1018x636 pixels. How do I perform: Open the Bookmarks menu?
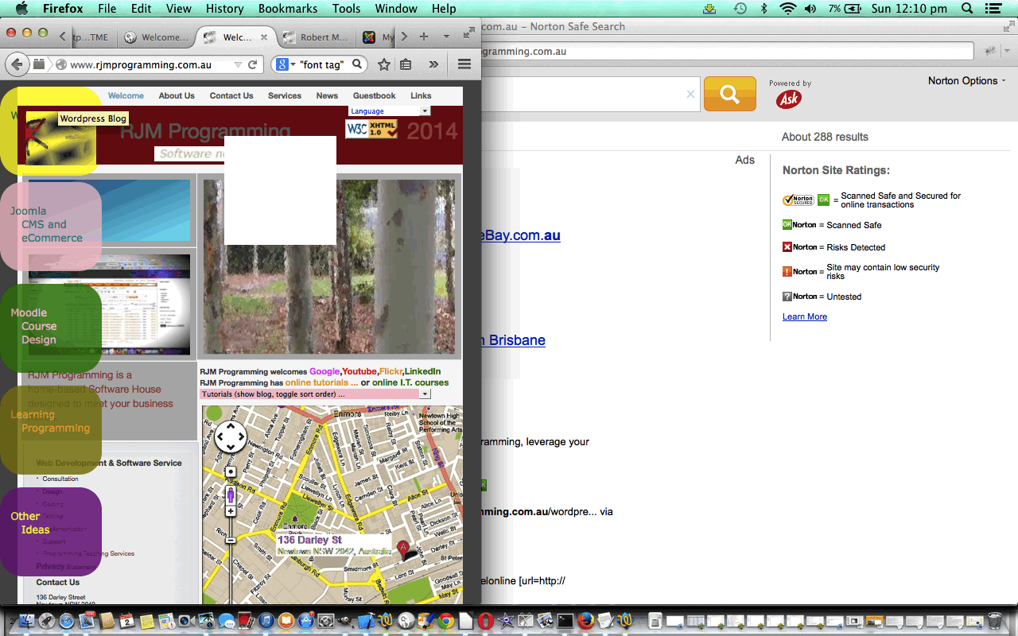coord(288,9)
